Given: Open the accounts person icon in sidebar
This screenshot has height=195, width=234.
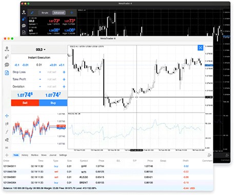Looking at the screenshot, I should [x=7, y=49].
